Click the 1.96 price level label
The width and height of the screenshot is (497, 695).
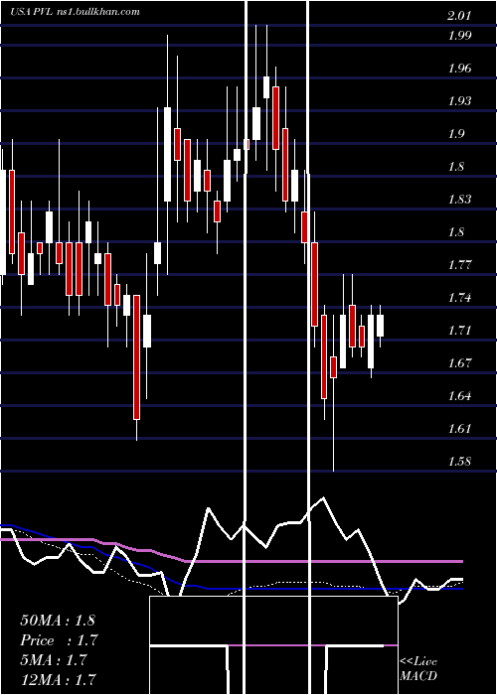[459, 69]
